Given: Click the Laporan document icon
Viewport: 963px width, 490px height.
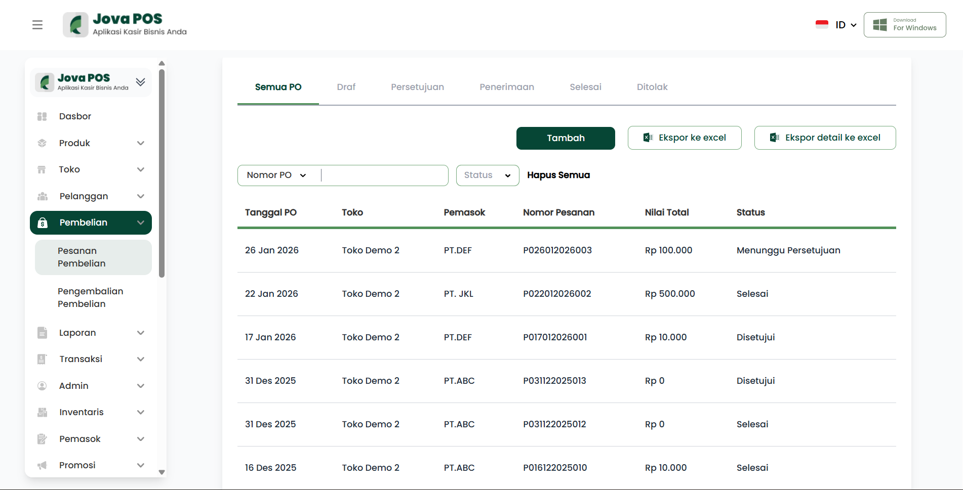Looking at the screenshot, I should coord(42,333).
